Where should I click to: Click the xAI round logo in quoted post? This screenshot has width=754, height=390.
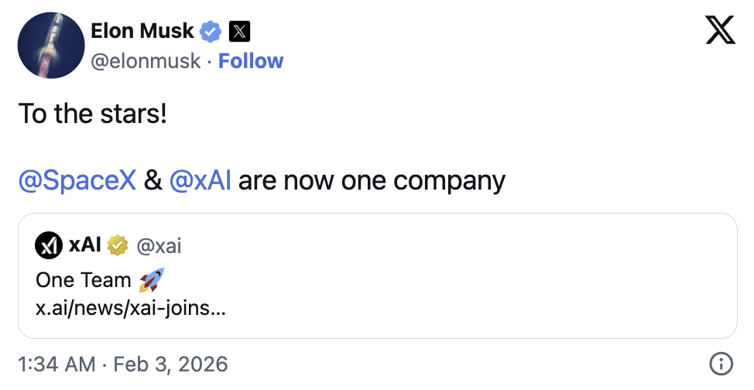[x=49, y=246]
